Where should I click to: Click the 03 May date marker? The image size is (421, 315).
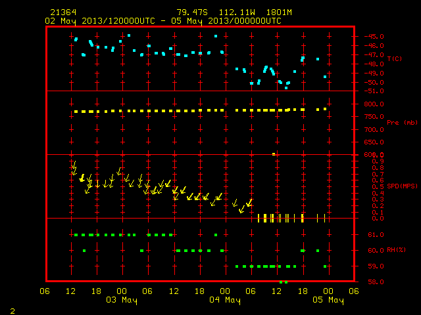(121, 300)
